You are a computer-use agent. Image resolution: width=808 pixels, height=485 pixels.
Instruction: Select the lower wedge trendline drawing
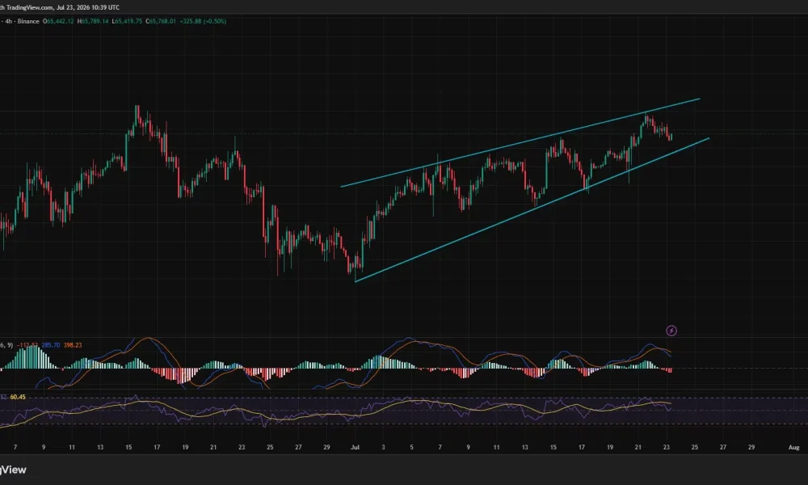coord(532,210)
